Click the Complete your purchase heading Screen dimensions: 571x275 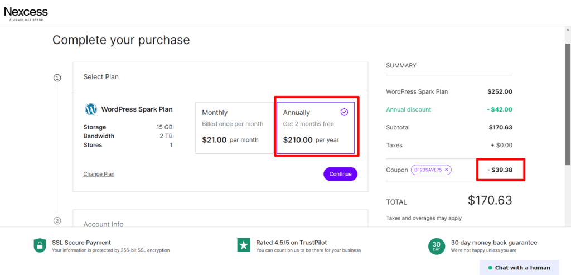(x=121, y=40)
